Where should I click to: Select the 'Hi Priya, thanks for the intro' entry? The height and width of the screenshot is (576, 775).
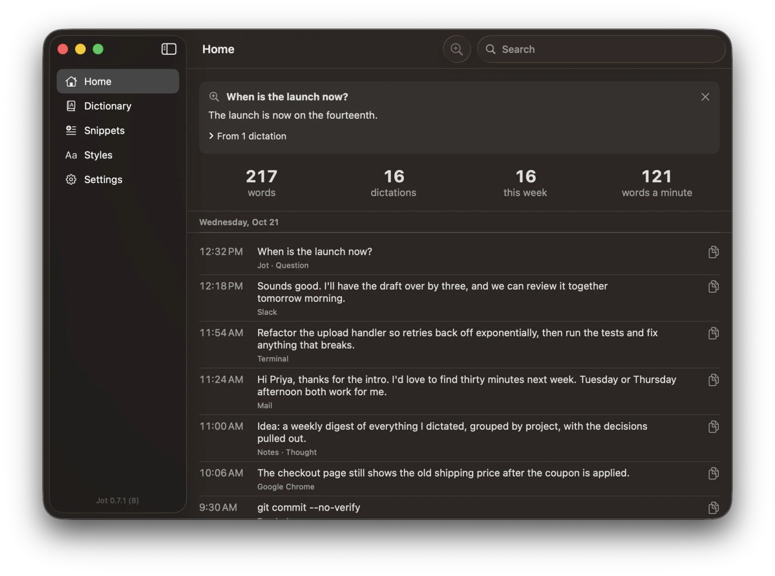[x=459, y=391]
